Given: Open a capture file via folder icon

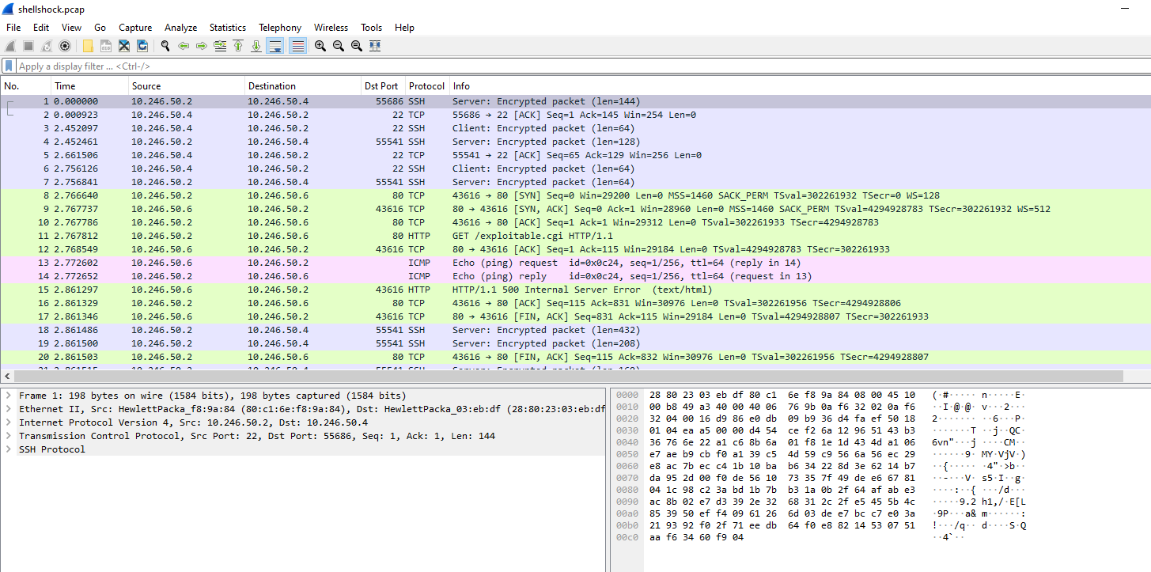Looking at the screenshot, I should point(88,46).
